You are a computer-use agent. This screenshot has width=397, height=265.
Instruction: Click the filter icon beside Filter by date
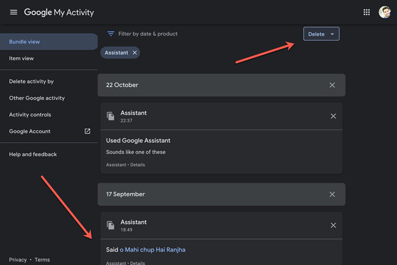click(x=111, y=33)
